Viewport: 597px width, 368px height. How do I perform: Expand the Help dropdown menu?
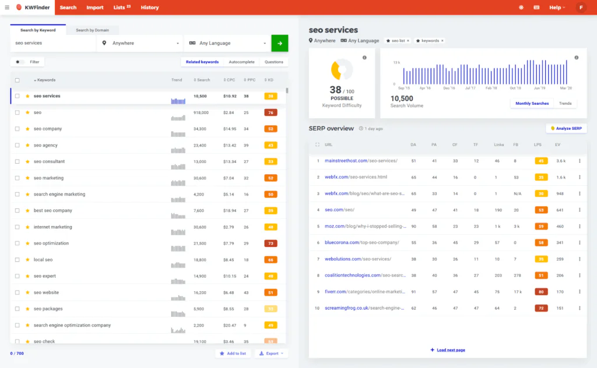(x=554, y=8)
